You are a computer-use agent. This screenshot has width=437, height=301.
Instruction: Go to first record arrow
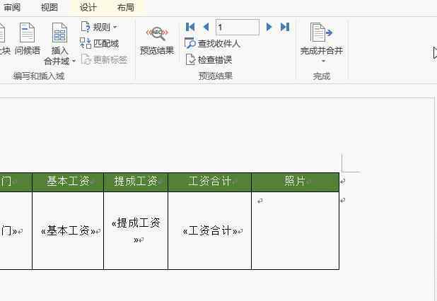coord(190,27)
